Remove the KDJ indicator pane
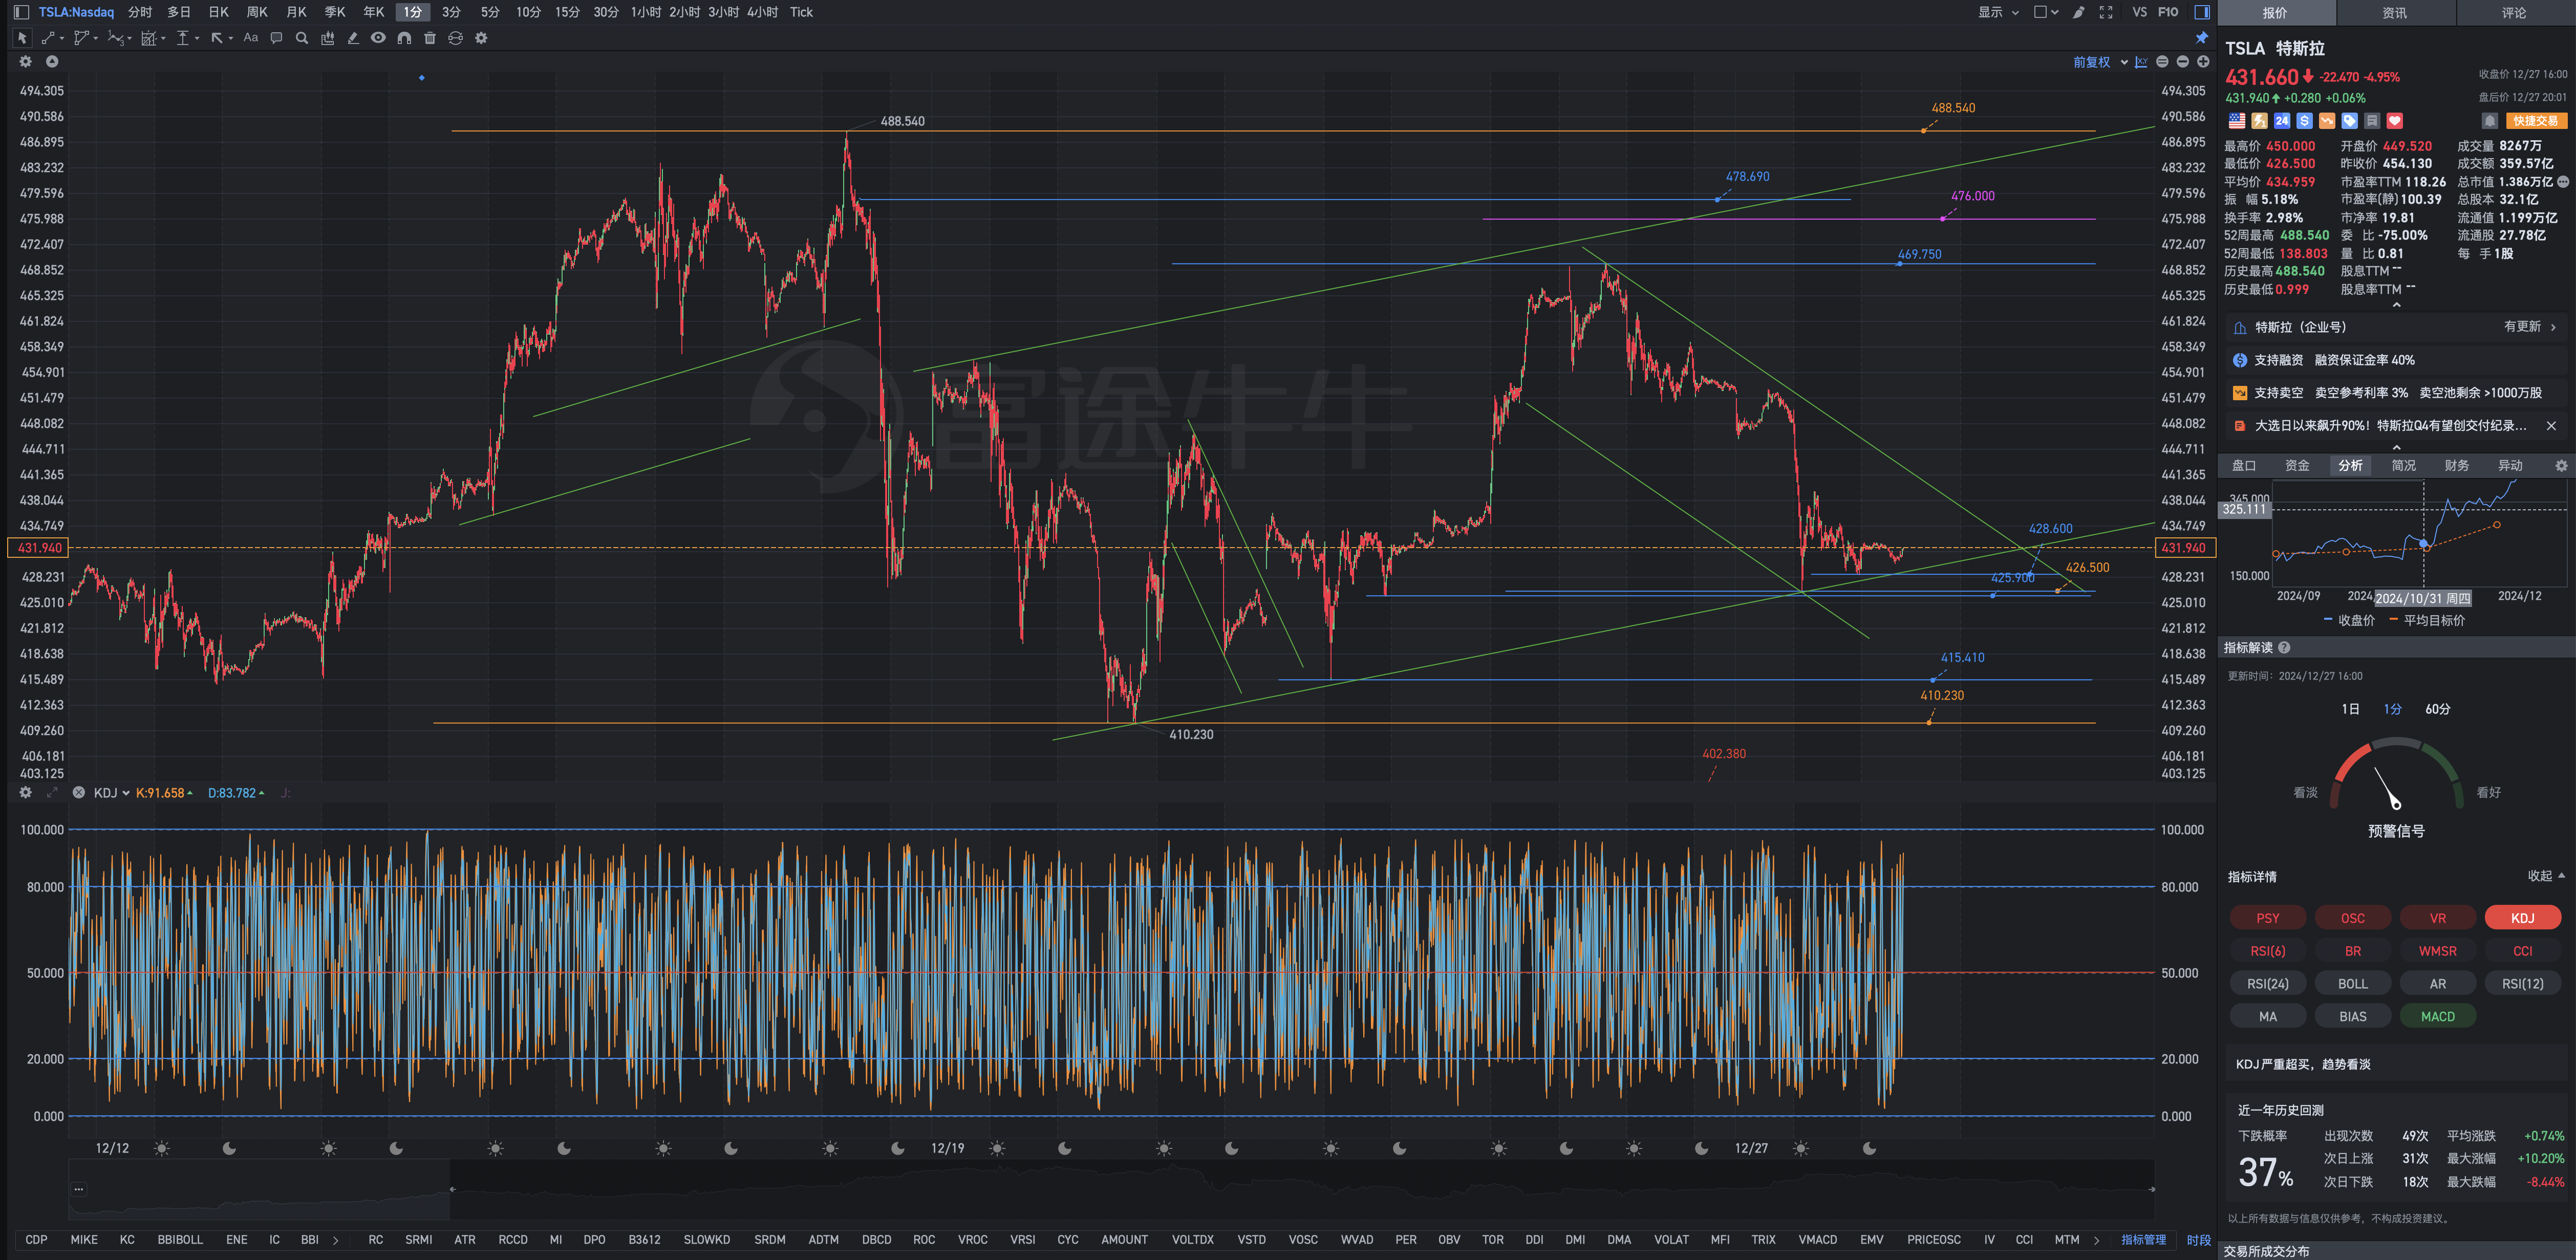This screenshot has width=2576, height=1260. pyautogui.click(x=78, y=793)
